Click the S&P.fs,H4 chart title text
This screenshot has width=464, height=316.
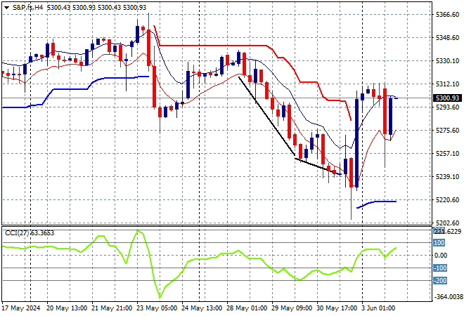(28, 8)
